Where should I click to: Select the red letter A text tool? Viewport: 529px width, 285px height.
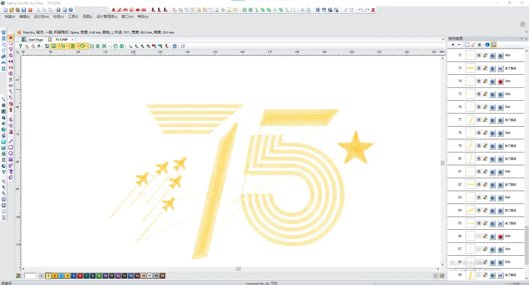(113, 10)
